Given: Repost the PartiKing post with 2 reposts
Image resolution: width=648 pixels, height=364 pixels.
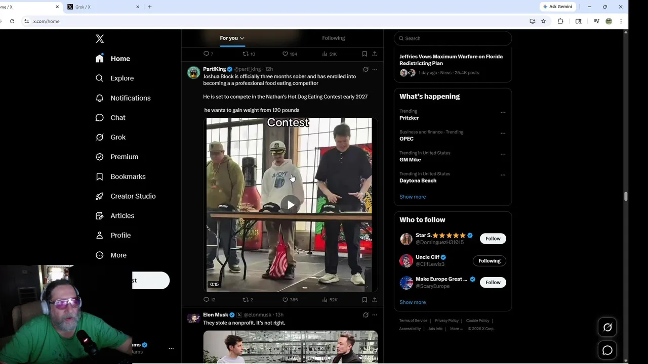Looking at the screenshot, I should click(248, 300).
